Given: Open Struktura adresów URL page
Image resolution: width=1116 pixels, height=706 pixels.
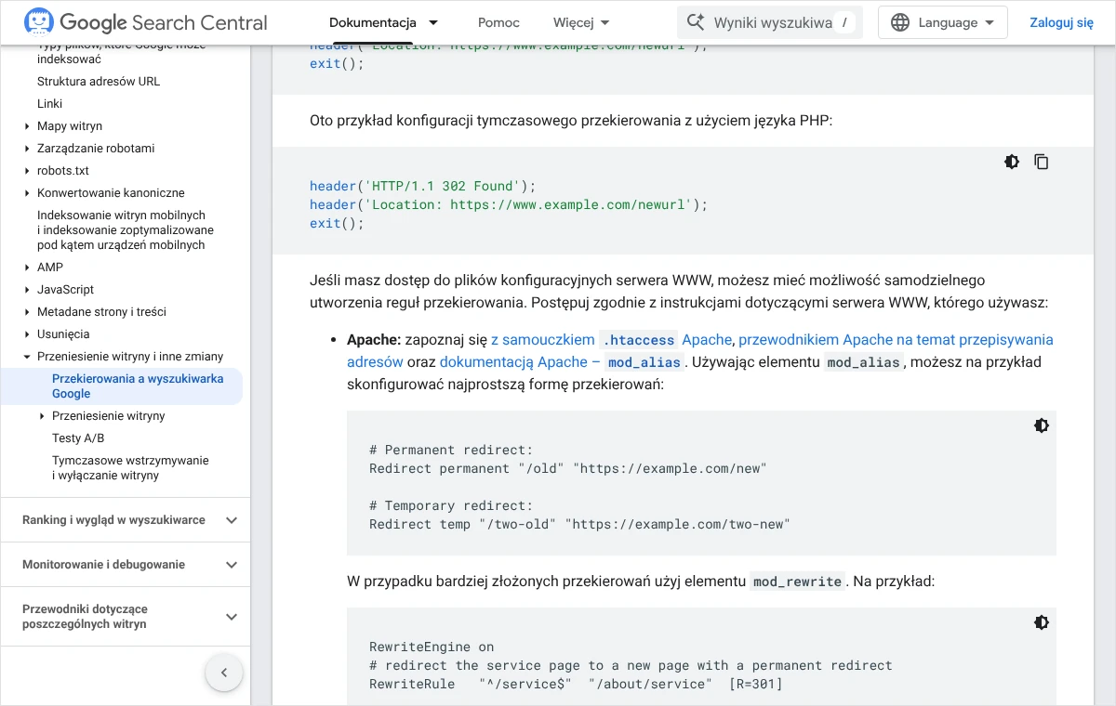Looking at the screenshot, I should [x=99, y=82].
